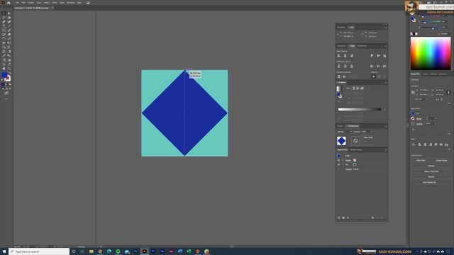Open Appearance panel options menu
Viewport: 454px width, 255px height.
[386, 149]
